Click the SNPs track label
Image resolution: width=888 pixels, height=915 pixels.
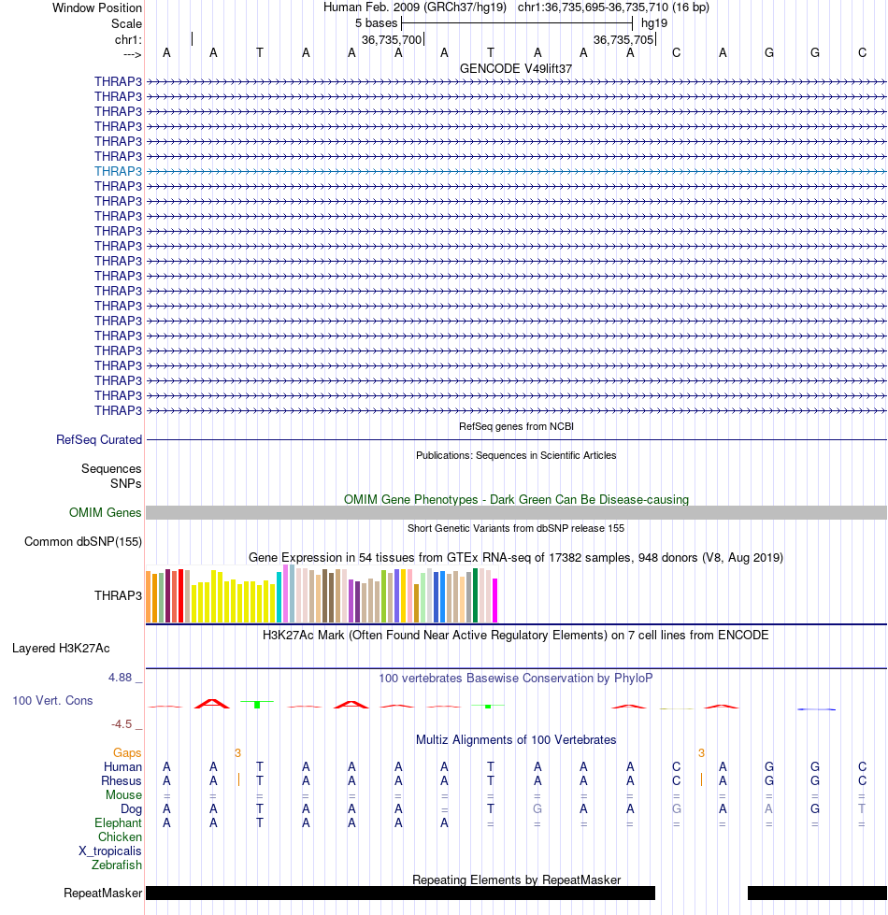[126, 484]
